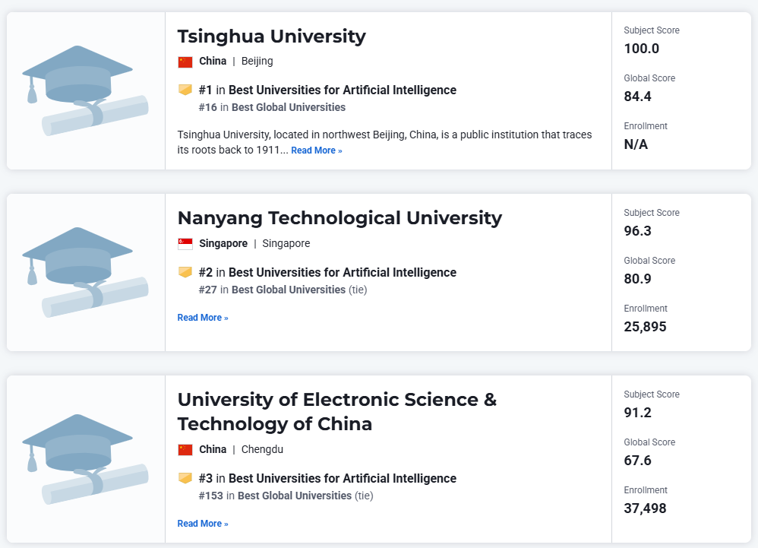Open the Nanyang Technological University title link

click(340, 218)
